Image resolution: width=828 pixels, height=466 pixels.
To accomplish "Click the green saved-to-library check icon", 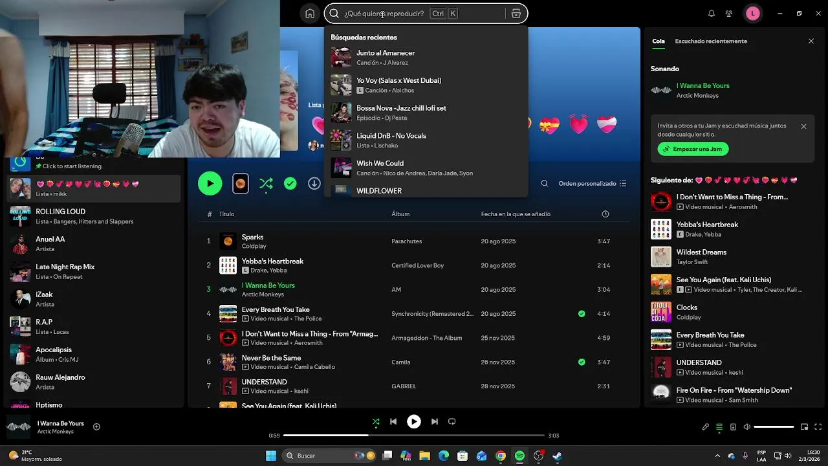I will (x=290, y=184).
